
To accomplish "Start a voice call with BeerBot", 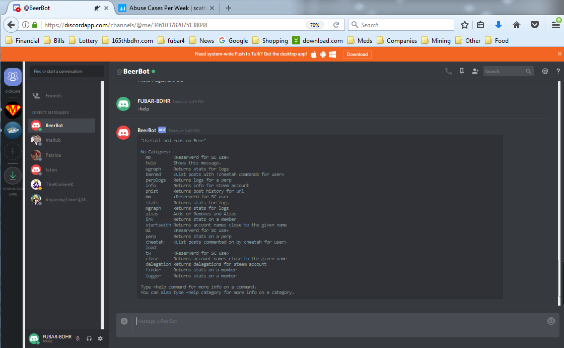I will pos(449,71).
